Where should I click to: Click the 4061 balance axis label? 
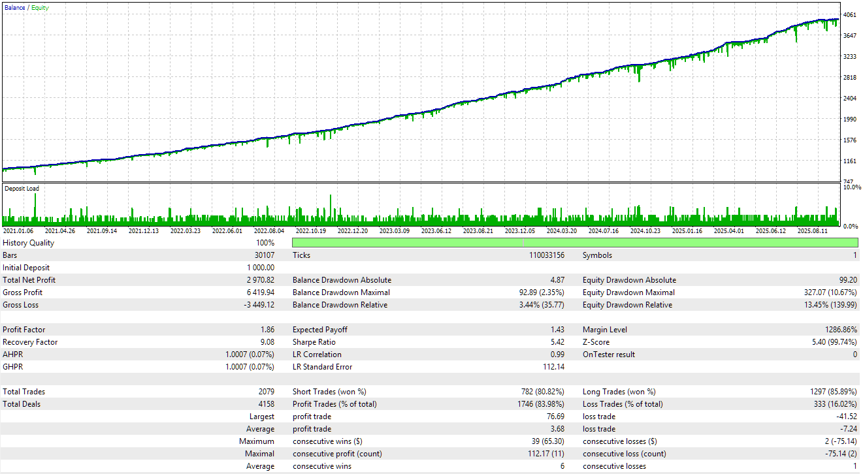point(850,14)
